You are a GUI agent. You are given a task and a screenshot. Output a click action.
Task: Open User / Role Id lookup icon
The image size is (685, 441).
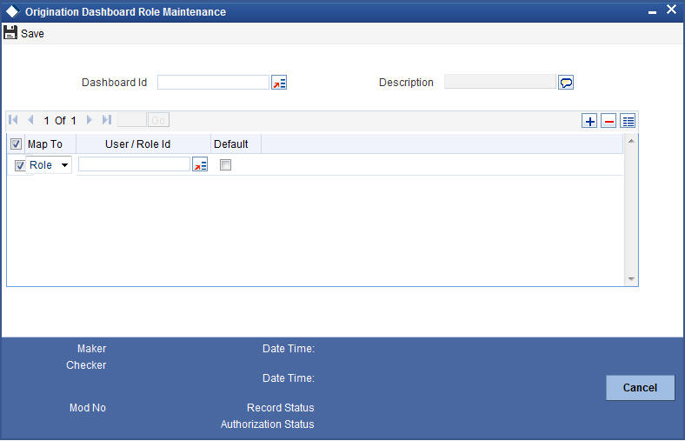tap(200, 164)
